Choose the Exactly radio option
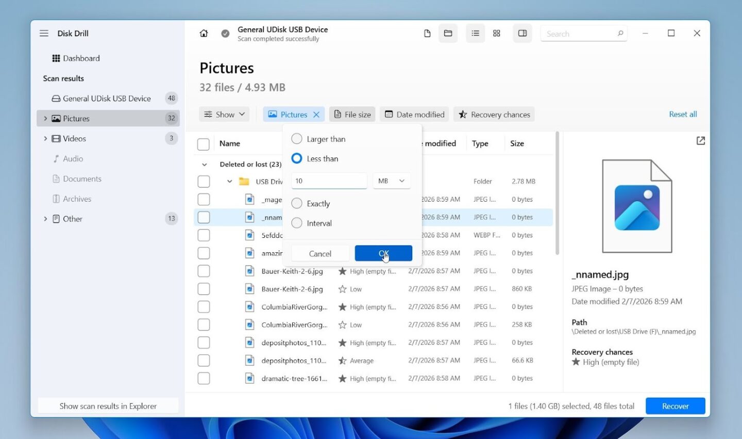The width and height of the screenshot is (742, 439). coord(297,203)
